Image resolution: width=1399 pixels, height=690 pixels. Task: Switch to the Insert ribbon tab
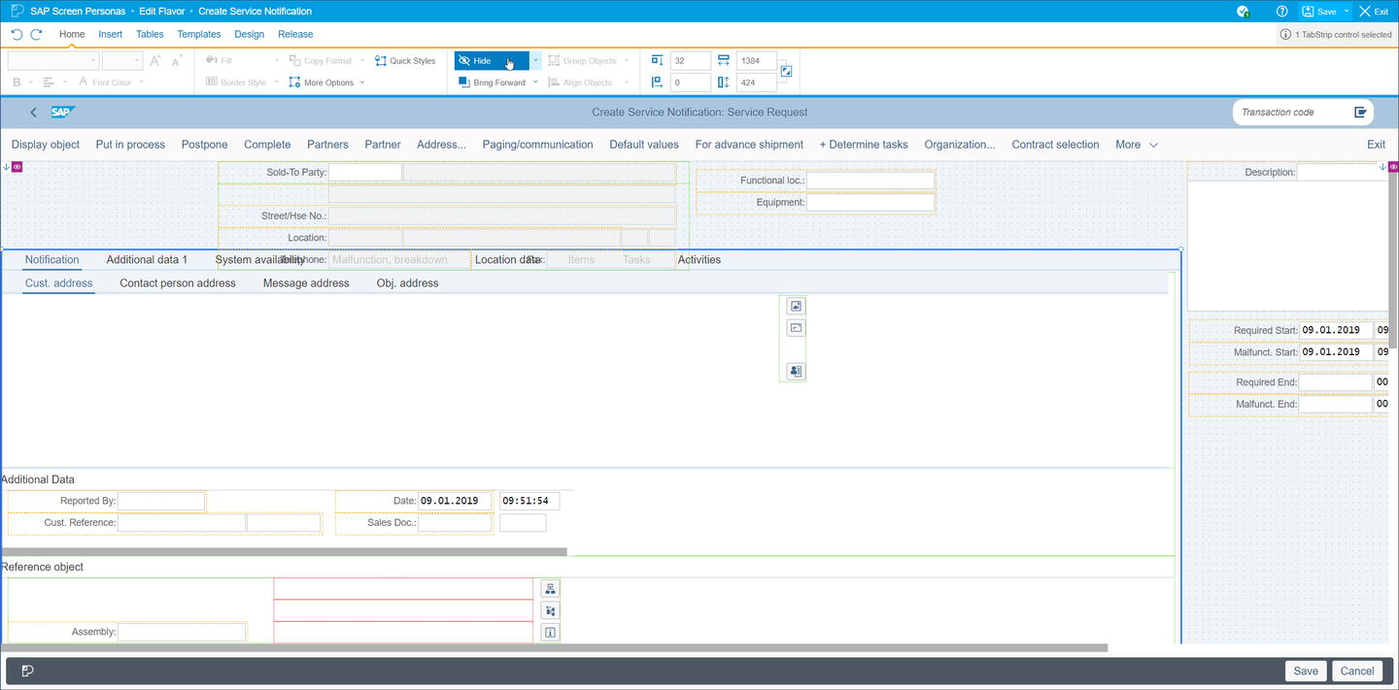[111, 34]
